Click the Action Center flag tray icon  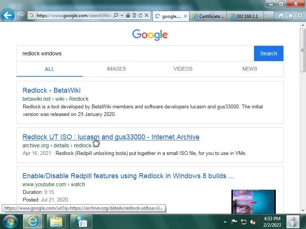click(234, 222)
